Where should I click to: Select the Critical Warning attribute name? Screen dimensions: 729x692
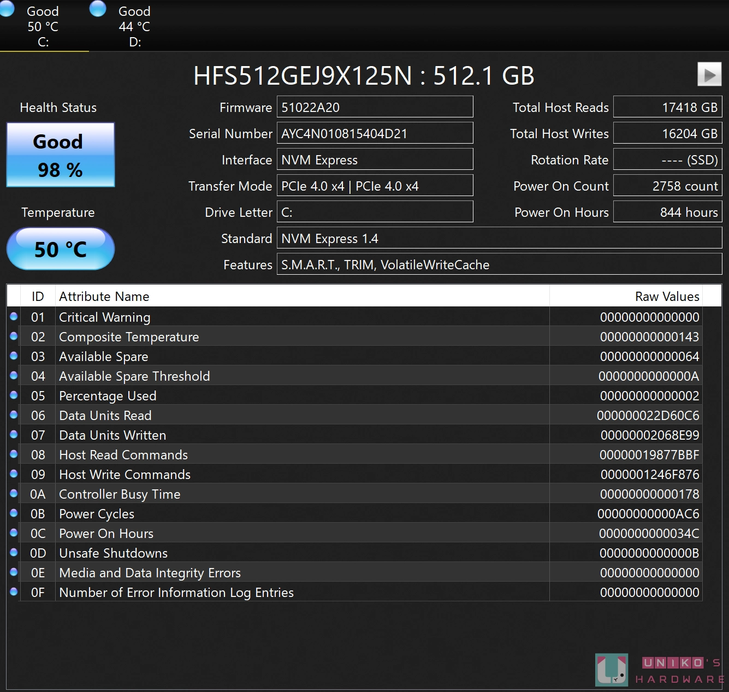(105, 317)
